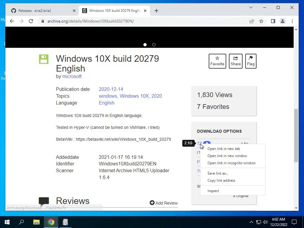304x228 pixels.
Task: Click the scrollbar down arrow
Action: click(296, 208)
